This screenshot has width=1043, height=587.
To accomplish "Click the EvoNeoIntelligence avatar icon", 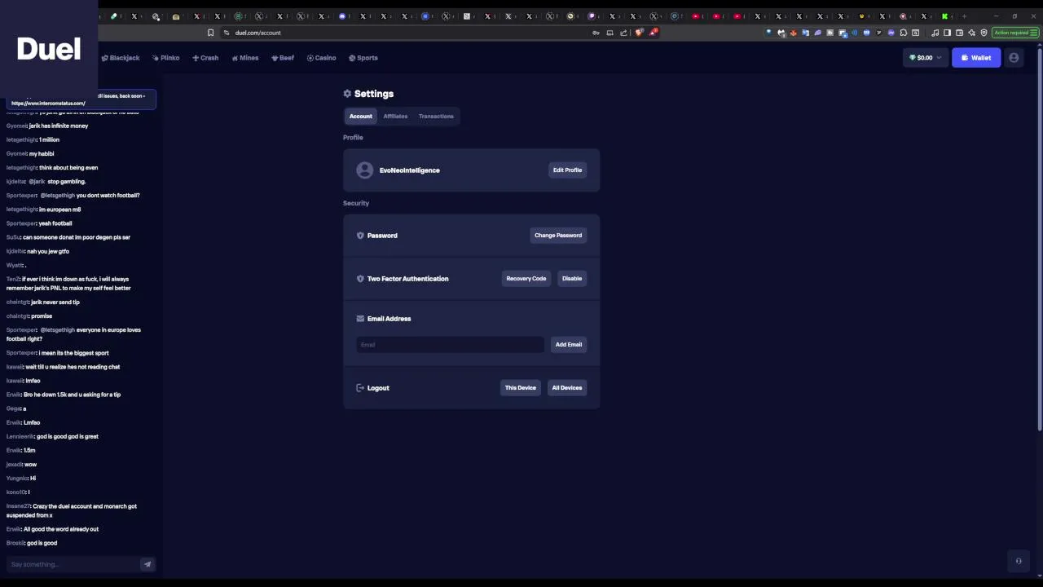I will (365, 170).
